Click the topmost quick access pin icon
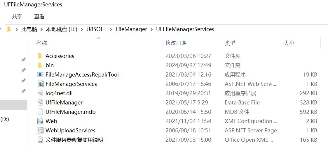Viewport: 328px width, 151px height. click(24, 60)
